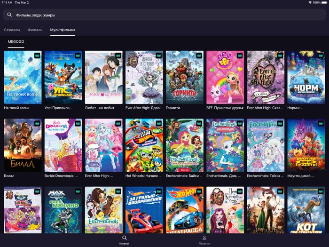Open Hot Wheels 'За гранью воображения' poster

click(144, 210)
